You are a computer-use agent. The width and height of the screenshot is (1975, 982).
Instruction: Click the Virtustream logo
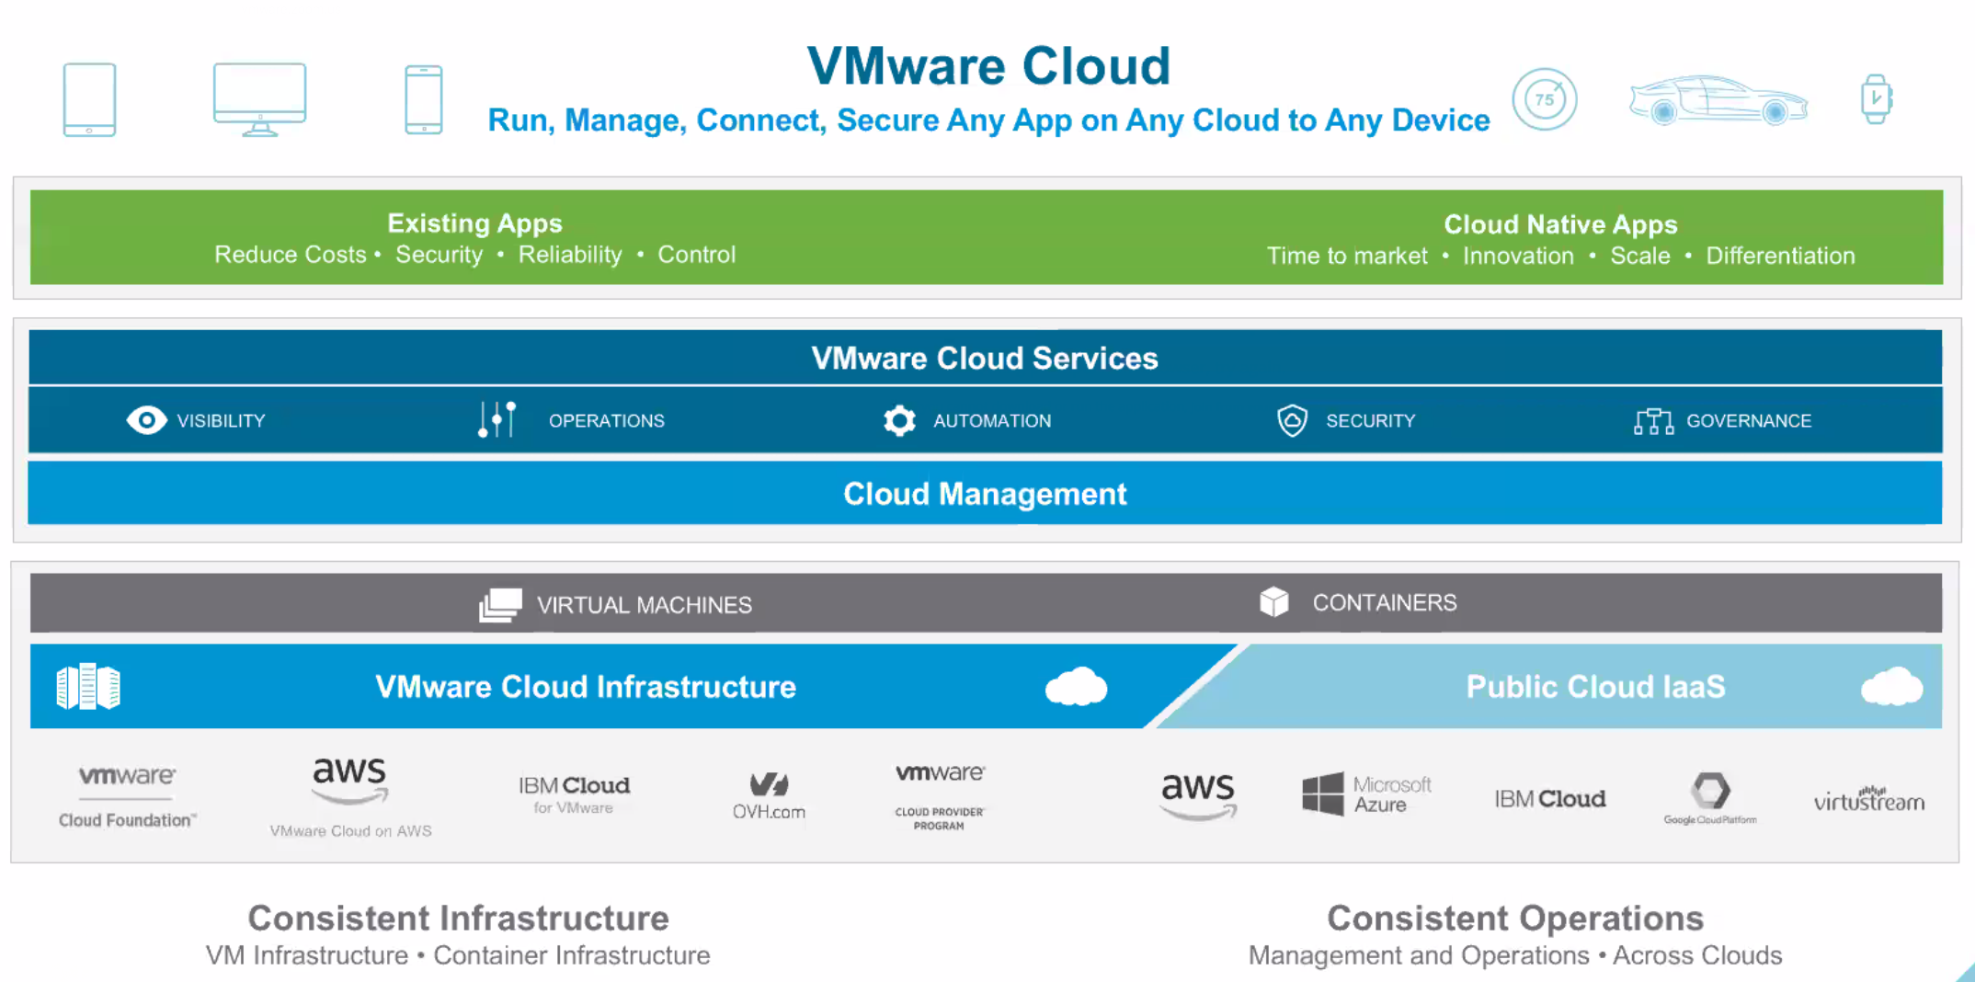[1868, 799]
